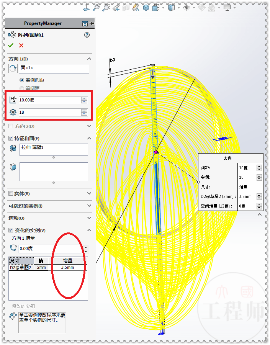Collapse 方向 1(D) section
The height and width of the screenshot is (345, 270).
point(89,59)
